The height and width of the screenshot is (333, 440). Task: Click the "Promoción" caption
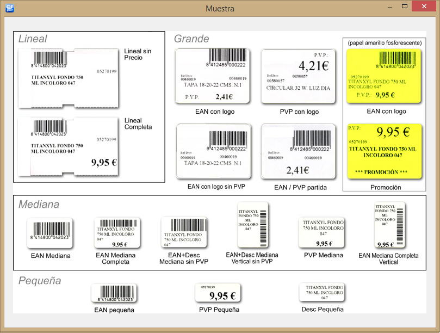[x=386, y=188]
